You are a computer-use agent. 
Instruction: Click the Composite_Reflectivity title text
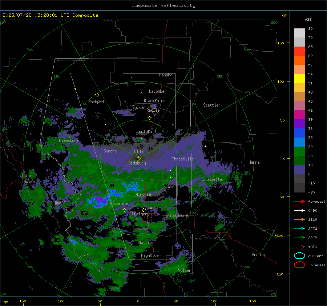(x=163, y=5)
